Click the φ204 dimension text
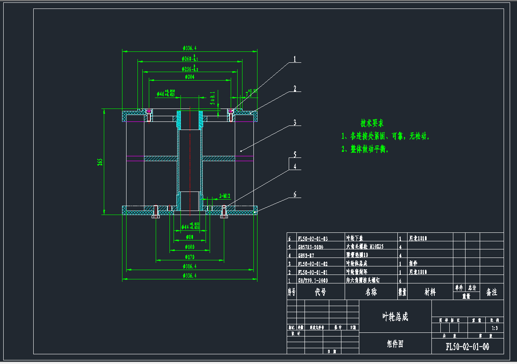 (x=191, y=77)
